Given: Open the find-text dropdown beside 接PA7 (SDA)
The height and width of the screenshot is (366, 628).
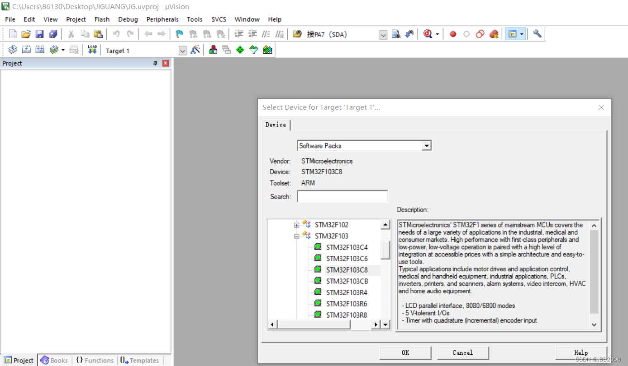Looking at the screenshot, I should [x=383, y=35].
